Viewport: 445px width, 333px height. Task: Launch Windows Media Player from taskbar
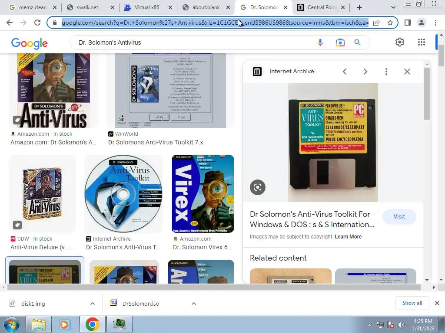pos(64,324)
